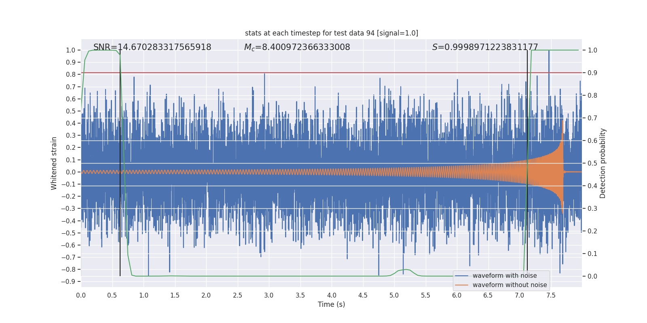Viewport: 647px width, 323px height.
Task: Select 'waveform without noise' legend text
Action: tap(509, 285)
